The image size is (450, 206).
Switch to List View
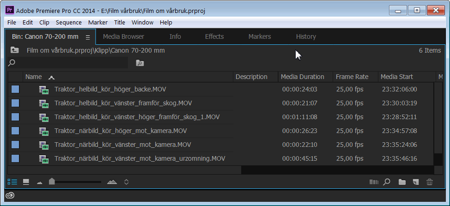coord(12,182)
